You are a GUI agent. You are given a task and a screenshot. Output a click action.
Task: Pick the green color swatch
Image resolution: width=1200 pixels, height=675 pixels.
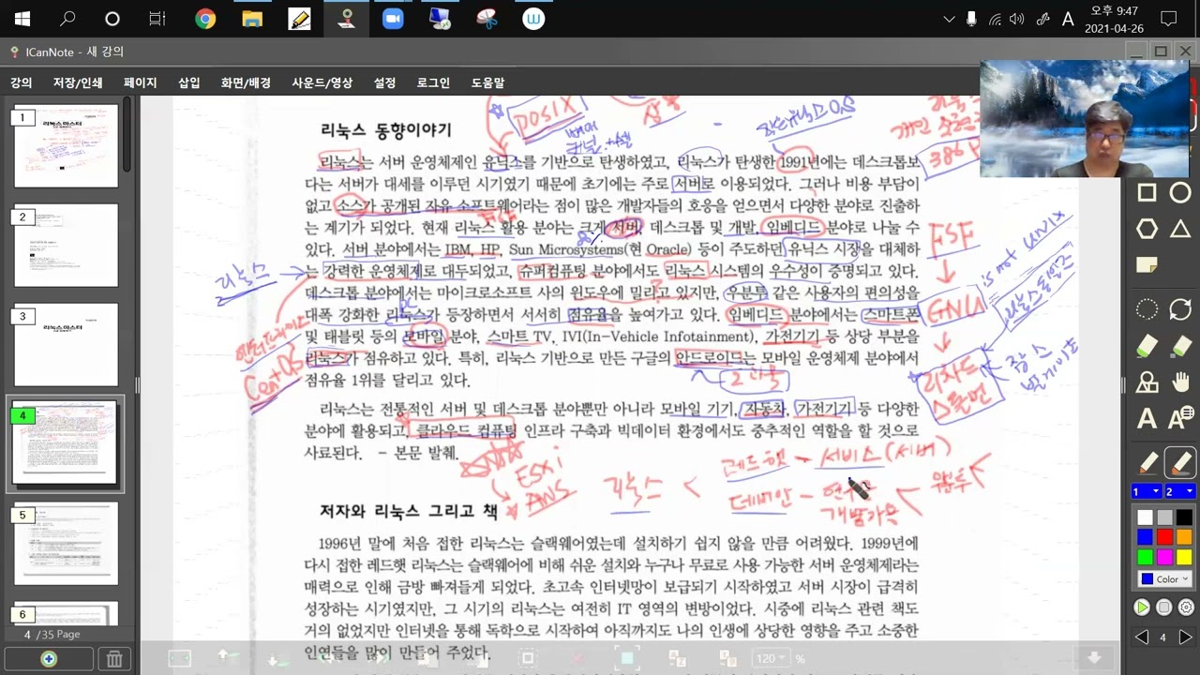[1145, 557]
